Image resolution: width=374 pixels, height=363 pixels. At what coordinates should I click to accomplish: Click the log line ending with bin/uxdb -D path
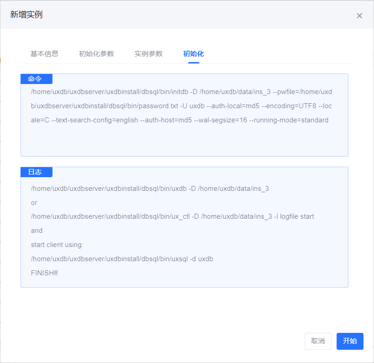click(150, 188)
